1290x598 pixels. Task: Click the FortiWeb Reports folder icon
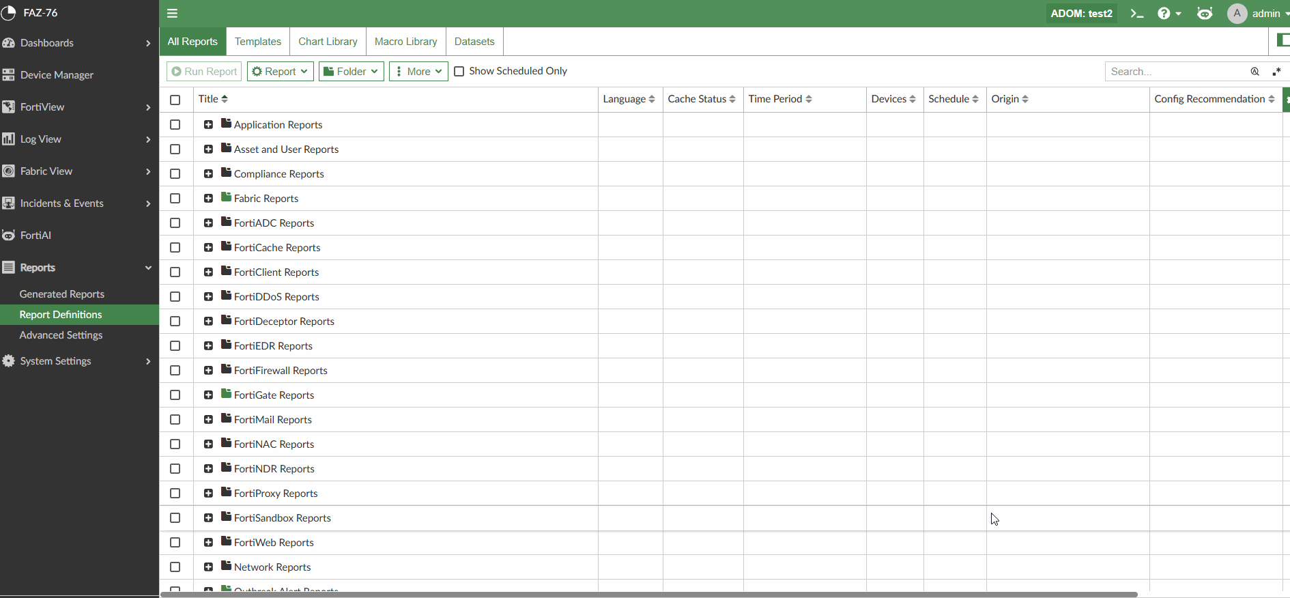point(226,541)
